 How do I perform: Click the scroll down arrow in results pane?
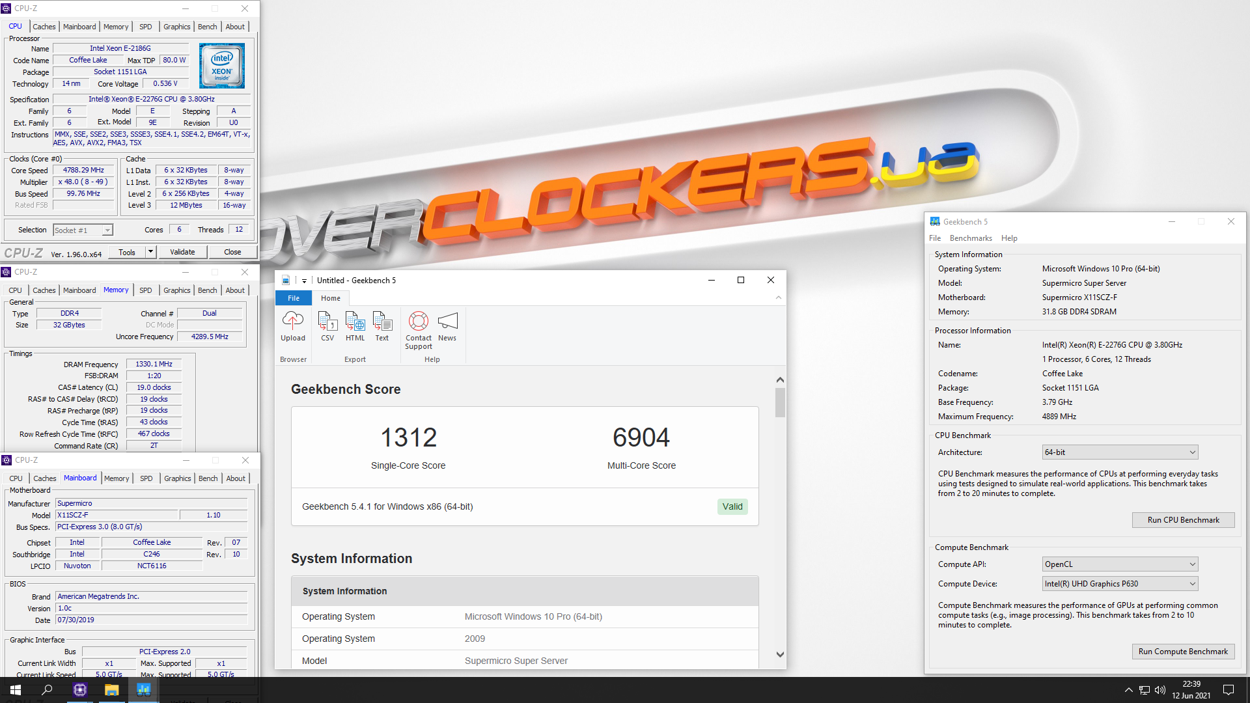[780, 655]
